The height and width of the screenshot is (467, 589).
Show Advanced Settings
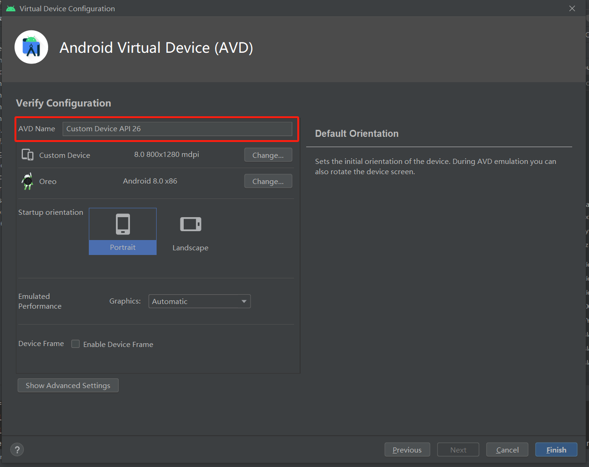(x=68, y=385)
